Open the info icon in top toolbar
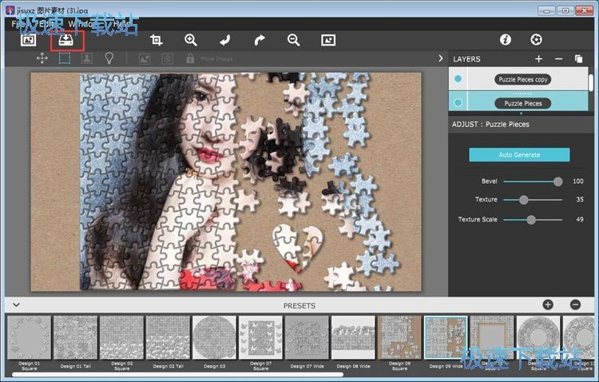The width and height of the screenshot is (599, 382). click(505, 39)
